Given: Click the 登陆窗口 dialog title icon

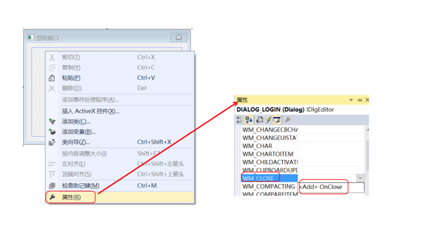Looking at the screenshot, I should pyautogui.click(x=31, y=37).
